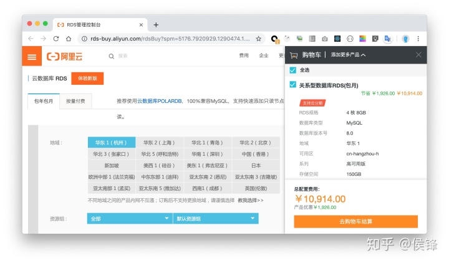Close the RDS管理控制台 tab
This screenshot has height=263, width=449.
coord(141,25)
